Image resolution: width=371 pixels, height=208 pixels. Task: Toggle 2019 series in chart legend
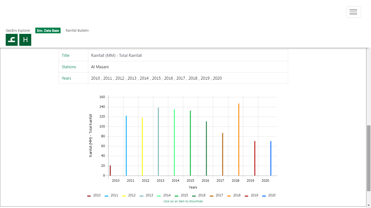click(x=251, y=195)
